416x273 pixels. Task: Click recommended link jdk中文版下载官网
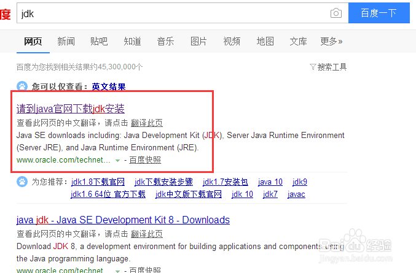(x=189, y=194)
